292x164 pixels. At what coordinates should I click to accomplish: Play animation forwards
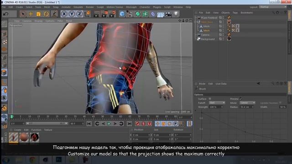click(x=109, y=123)
